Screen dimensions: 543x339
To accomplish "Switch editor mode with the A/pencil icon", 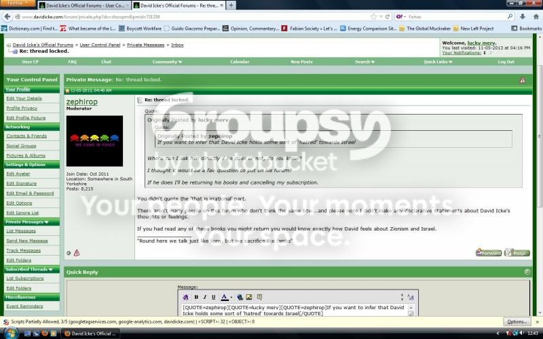I will [x=411, y=297].
